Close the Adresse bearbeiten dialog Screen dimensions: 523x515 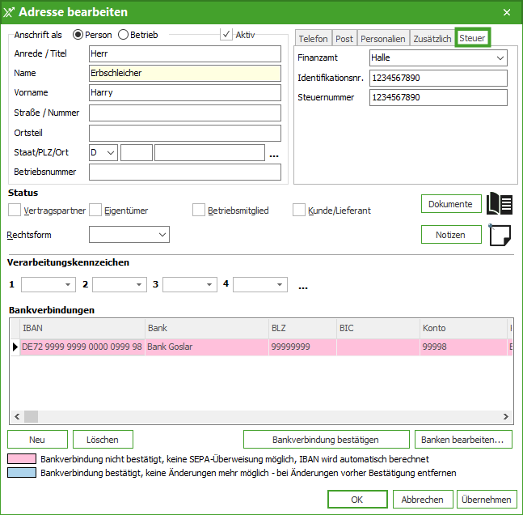click(507, 12)
